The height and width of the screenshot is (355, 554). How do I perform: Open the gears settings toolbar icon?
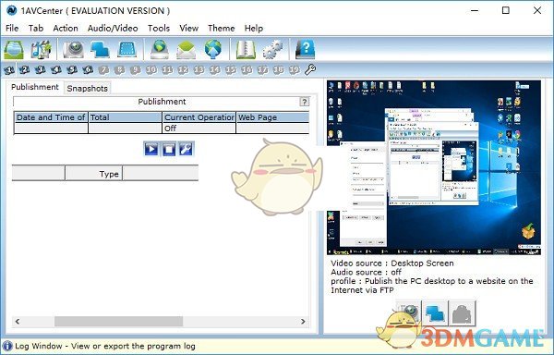(x=272, y=50)
